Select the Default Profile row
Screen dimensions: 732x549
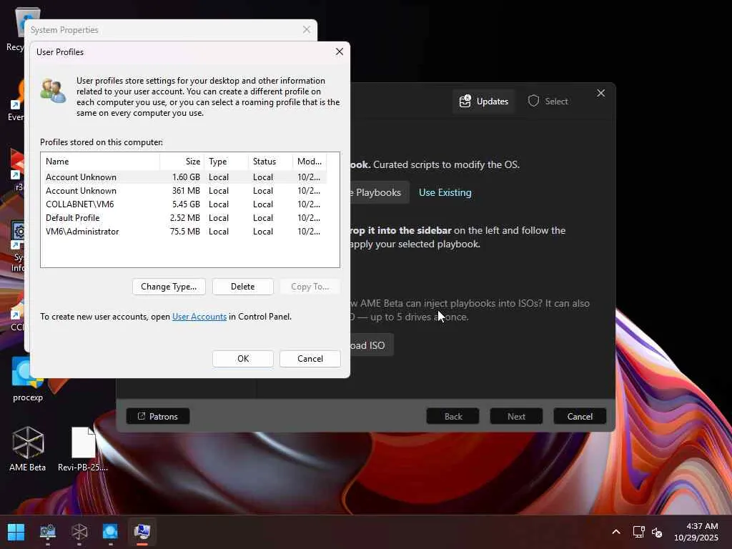tap(184, 217)
